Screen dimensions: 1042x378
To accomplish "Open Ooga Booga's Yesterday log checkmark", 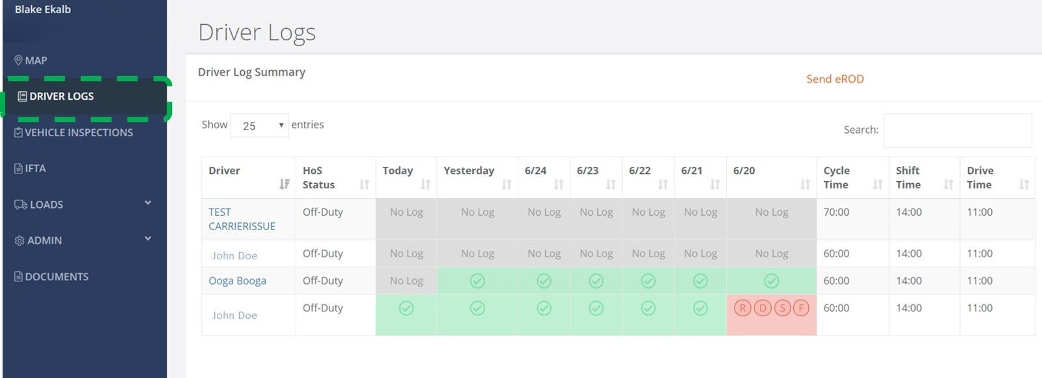I will (x=477, y=281).
